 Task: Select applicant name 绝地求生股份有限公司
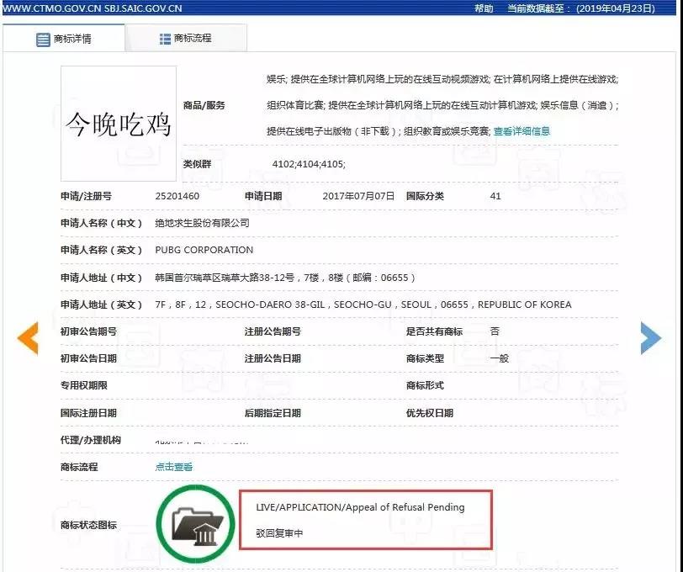click(x=202, y=223)
